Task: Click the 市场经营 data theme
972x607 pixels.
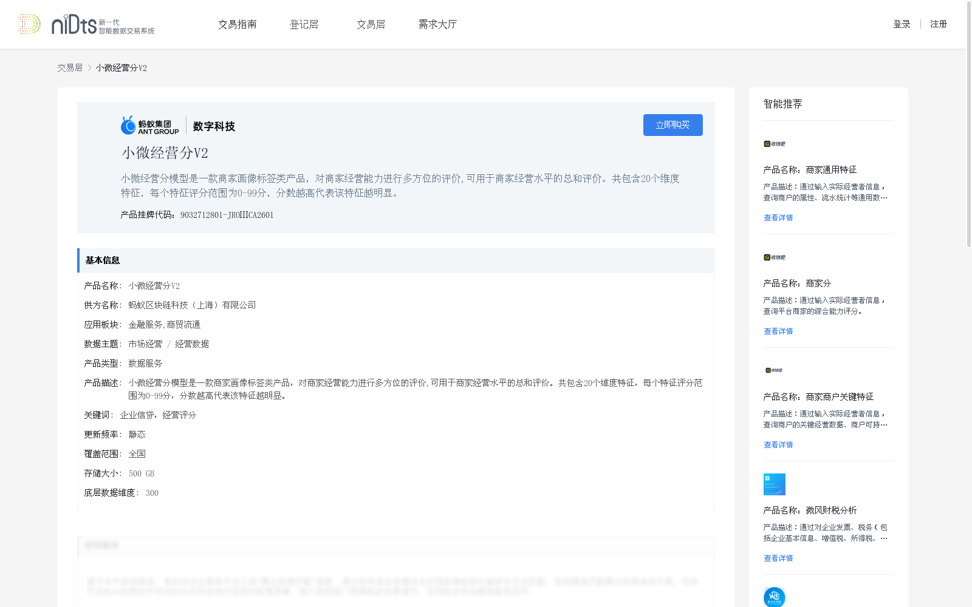Action: coord(145,344)
